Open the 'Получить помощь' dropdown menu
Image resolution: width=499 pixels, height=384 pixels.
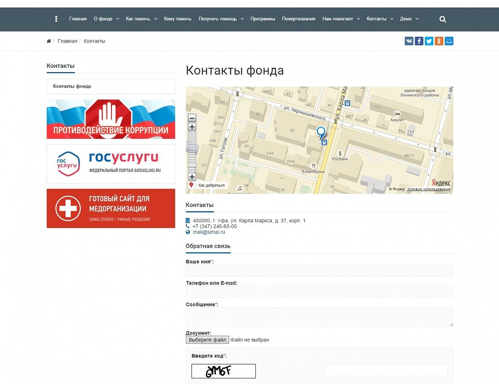pyautogui.click(x=221, y=19)
